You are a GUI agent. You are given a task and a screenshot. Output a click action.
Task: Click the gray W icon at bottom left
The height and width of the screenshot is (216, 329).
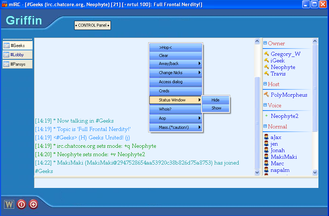pos(9,204)
